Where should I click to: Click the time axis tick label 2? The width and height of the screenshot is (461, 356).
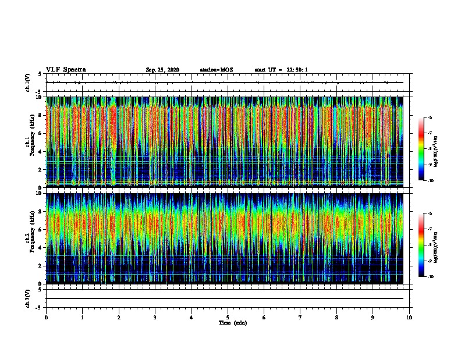[x=119, y=318]
